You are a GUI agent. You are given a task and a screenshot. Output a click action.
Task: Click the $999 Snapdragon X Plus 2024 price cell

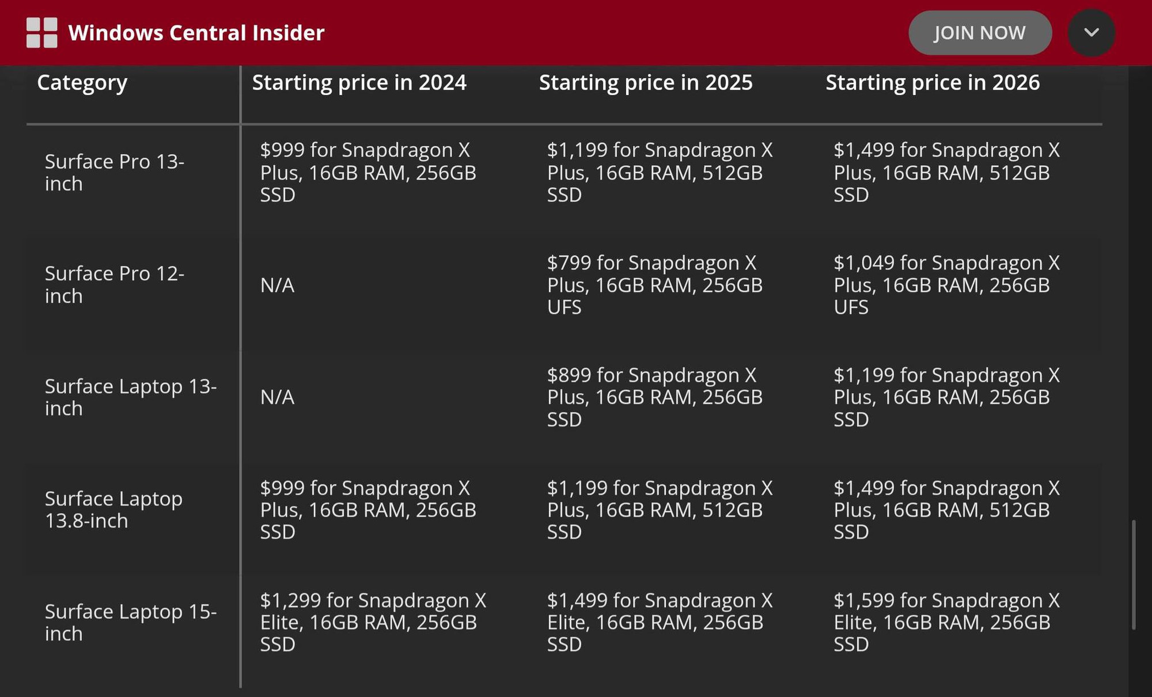pyautogui.click(x=369, y=173)
